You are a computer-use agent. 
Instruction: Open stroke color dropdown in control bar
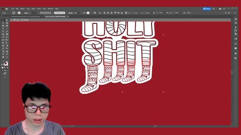(21, 13)
